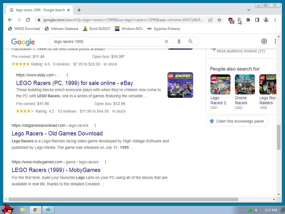The image size is (285, 214).
Task: Open options for the mobygames.com result
Action: tap(105, 162)
